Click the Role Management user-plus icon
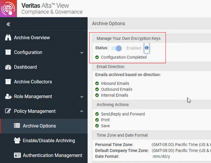 (8, 96)
